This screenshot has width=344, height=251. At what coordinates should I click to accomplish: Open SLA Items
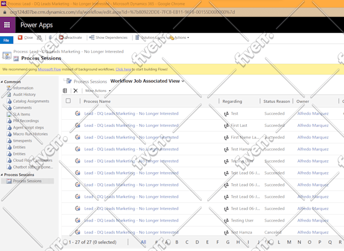21,114
